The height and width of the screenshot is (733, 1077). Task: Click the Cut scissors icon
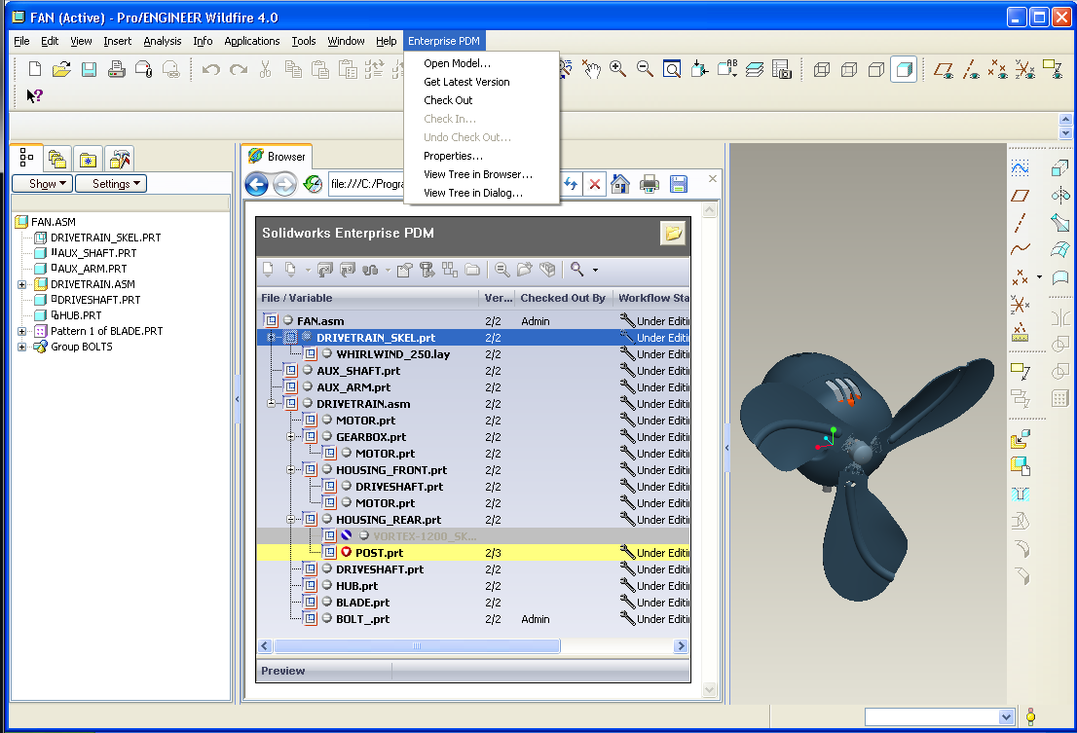[x=265, y=69]
